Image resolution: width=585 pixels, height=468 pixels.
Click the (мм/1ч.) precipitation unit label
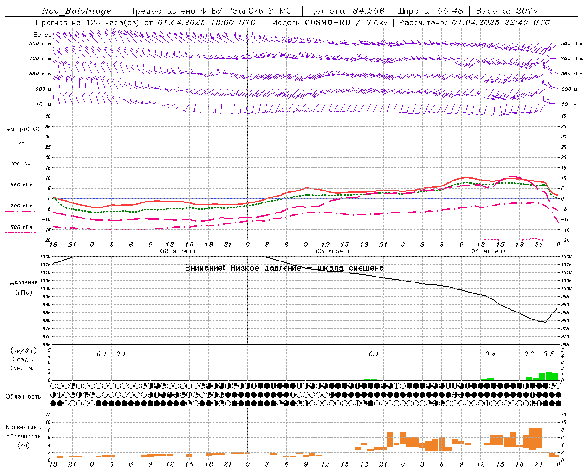pos(23,368)
